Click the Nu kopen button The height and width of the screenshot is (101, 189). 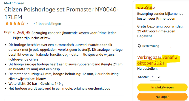pos(162,97)
